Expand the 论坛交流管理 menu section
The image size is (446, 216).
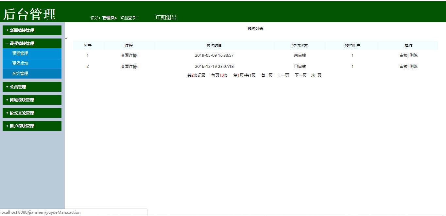[32, 113]
